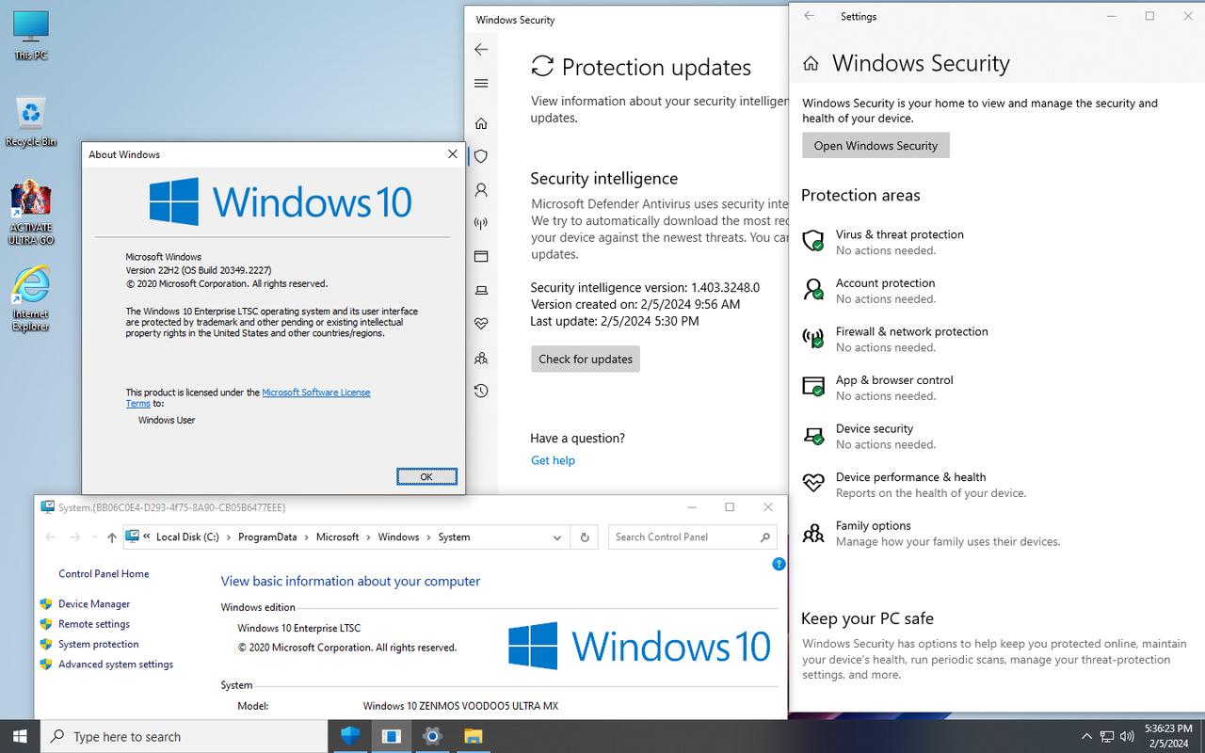This screenshot has height=753, width=1205.
Task: Click Search Control Panel field
Action: (x=692, y=537)
